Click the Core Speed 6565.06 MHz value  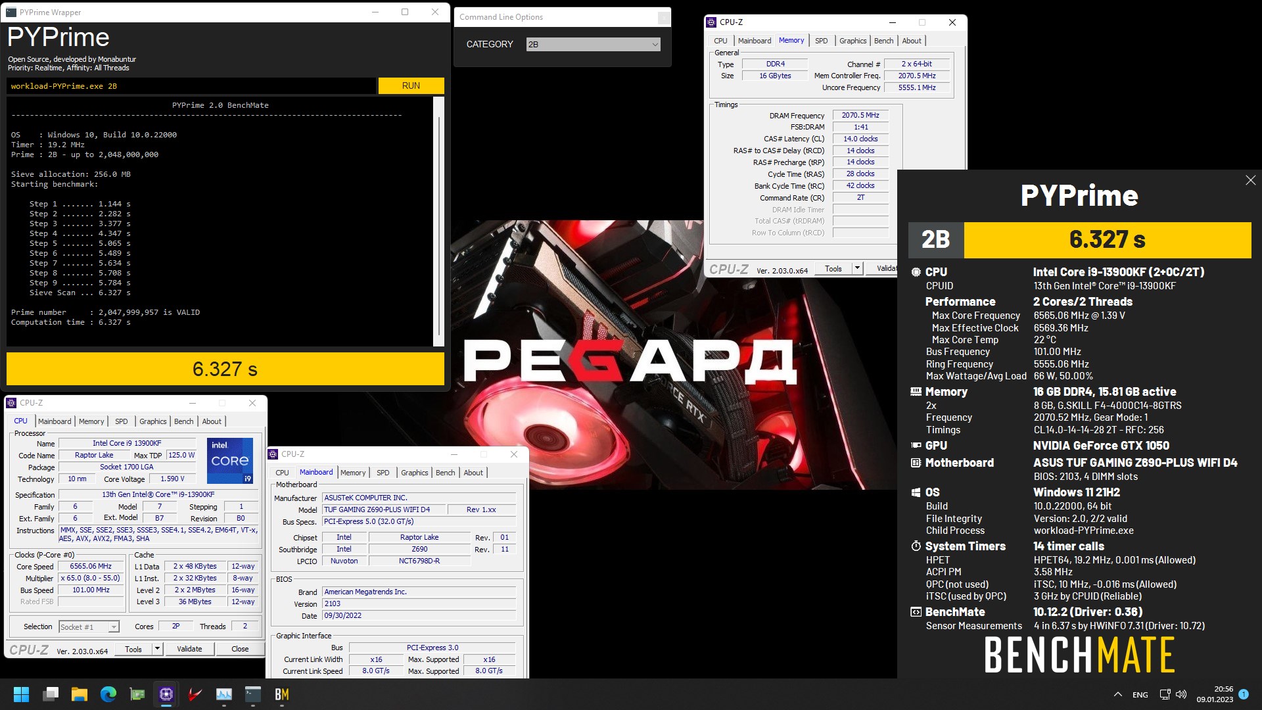[x=91, y=567]
